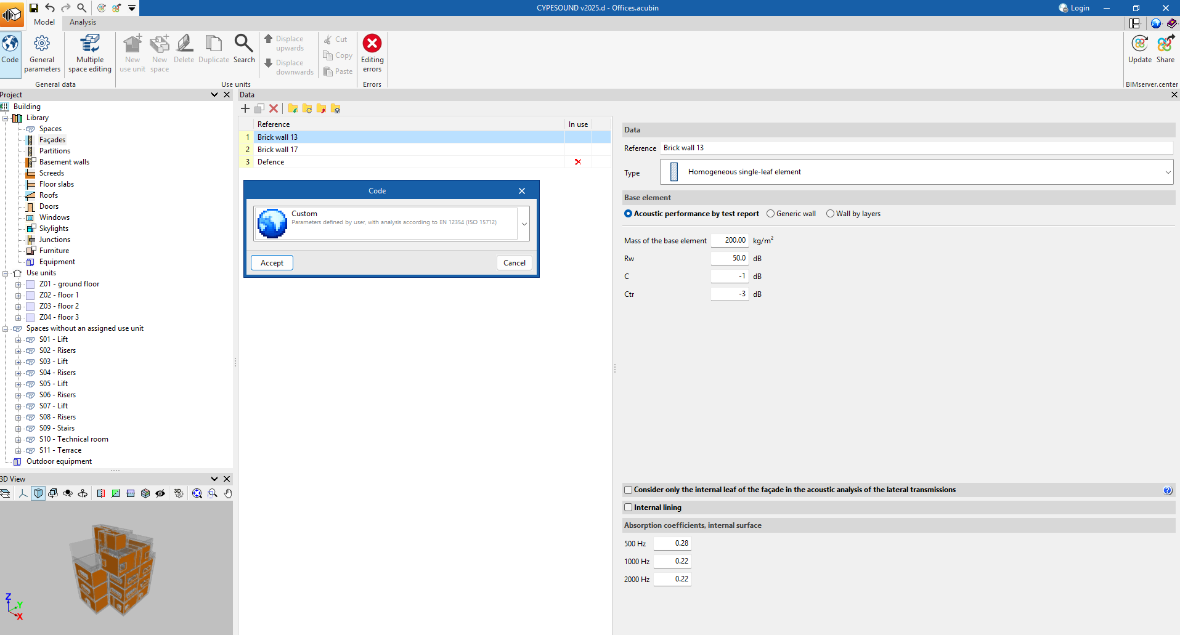Open the 3D view settings gear icon
This screenshot has height=635, width=1180.
pos(179,493)
